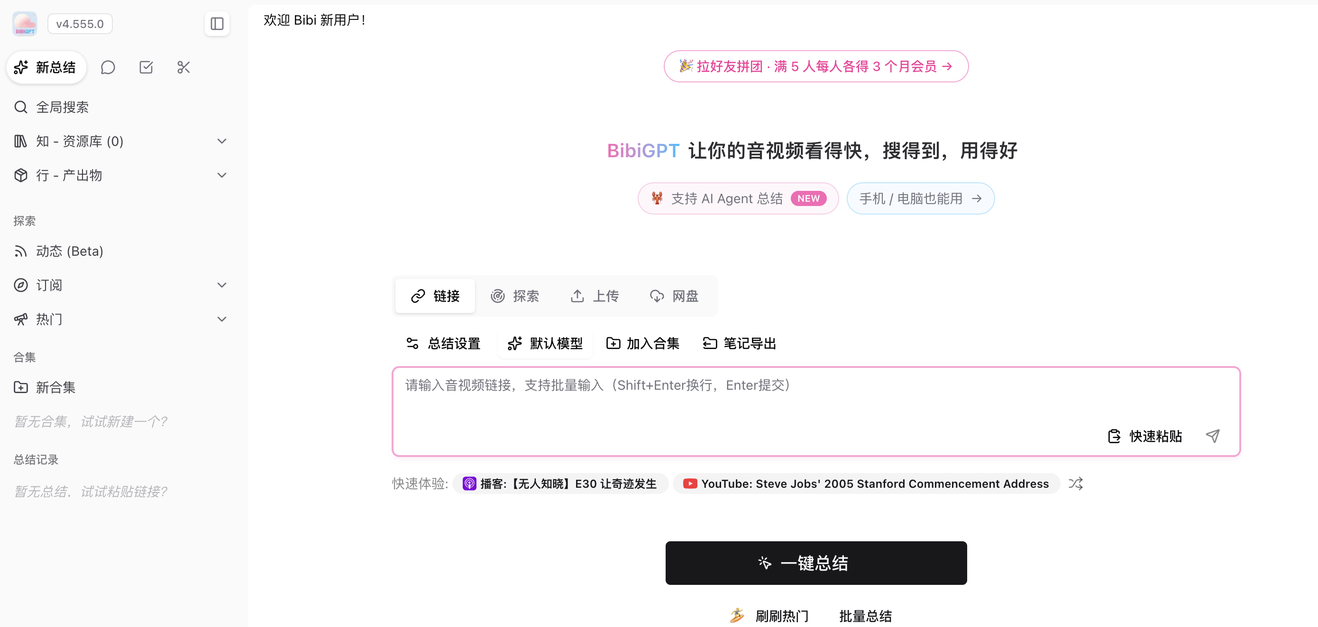Click the purple podcast icon
Screen dimensions: 1318x627
click(x=469, y=484)
